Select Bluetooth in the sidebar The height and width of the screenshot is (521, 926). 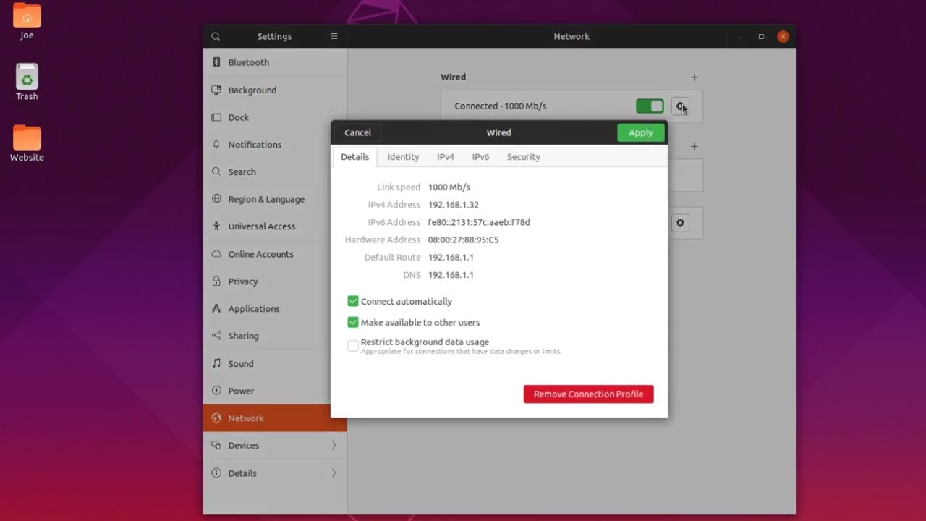click(x=275, y=62)
